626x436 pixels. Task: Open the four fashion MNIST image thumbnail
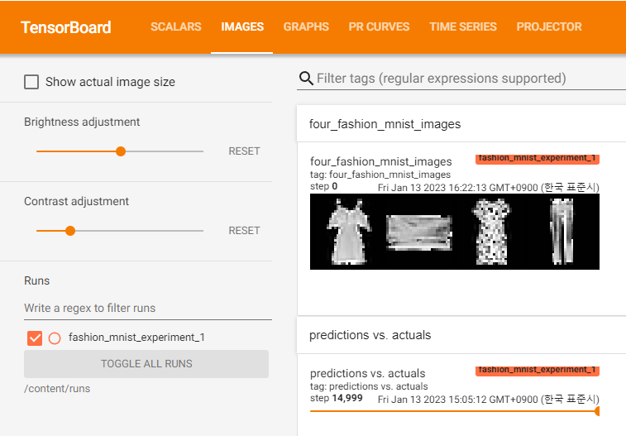455,232
